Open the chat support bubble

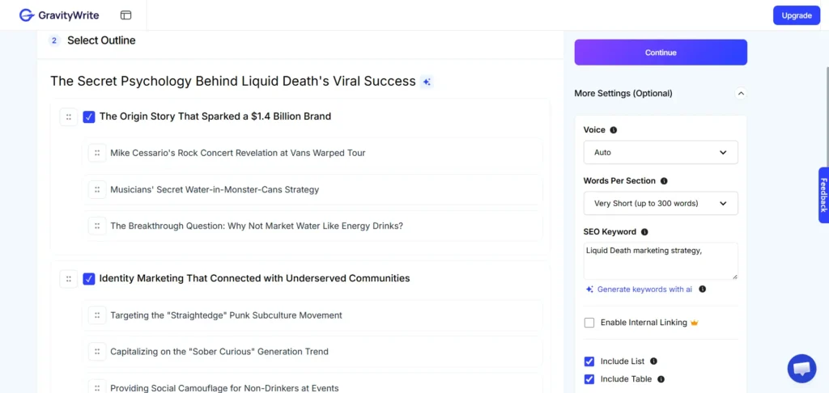coord(801,369)
